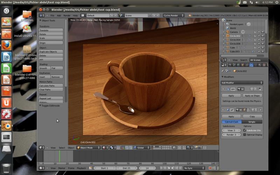Screen dimensions: 280x175
Task: Hide Camera using its eye icon
Action: pos(255,32)
